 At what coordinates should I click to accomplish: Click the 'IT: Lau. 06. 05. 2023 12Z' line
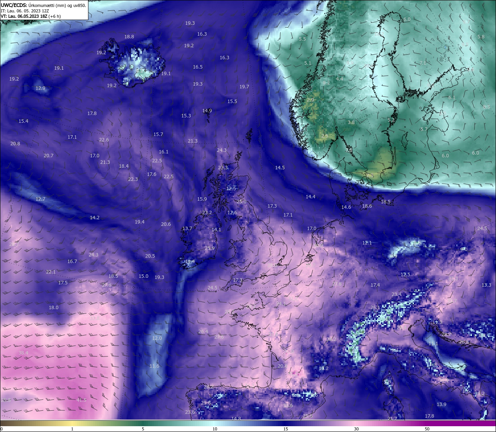coord(24,11)
